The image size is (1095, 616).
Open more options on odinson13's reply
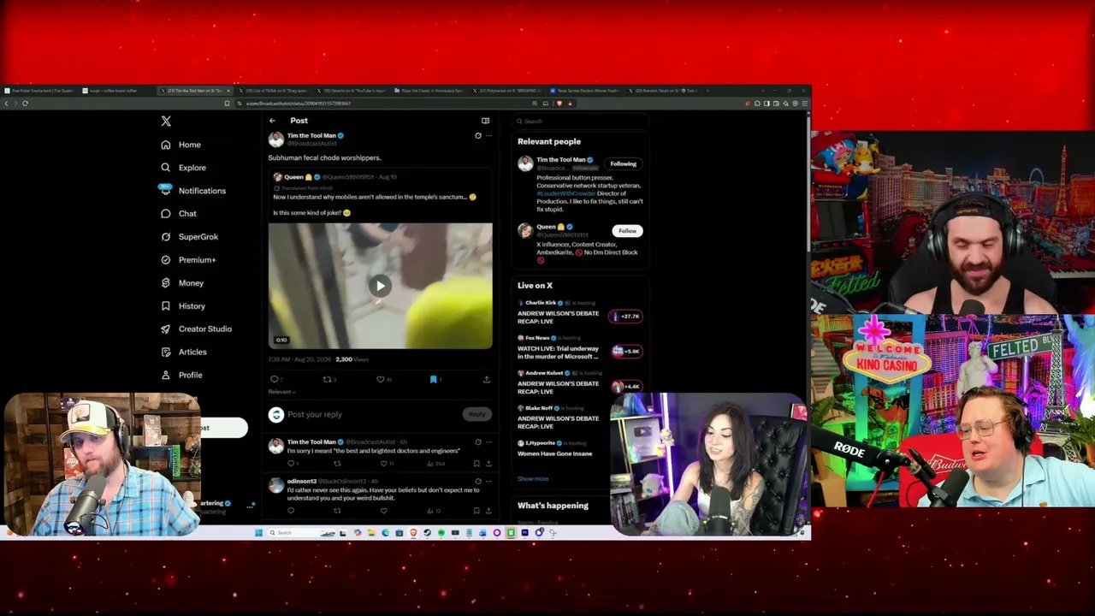pos(488,482)
